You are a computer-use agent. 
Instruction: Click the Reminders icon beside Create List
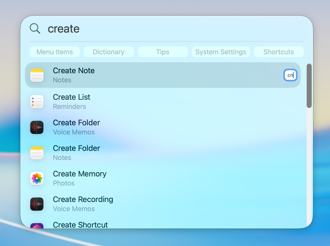point(37,102)
